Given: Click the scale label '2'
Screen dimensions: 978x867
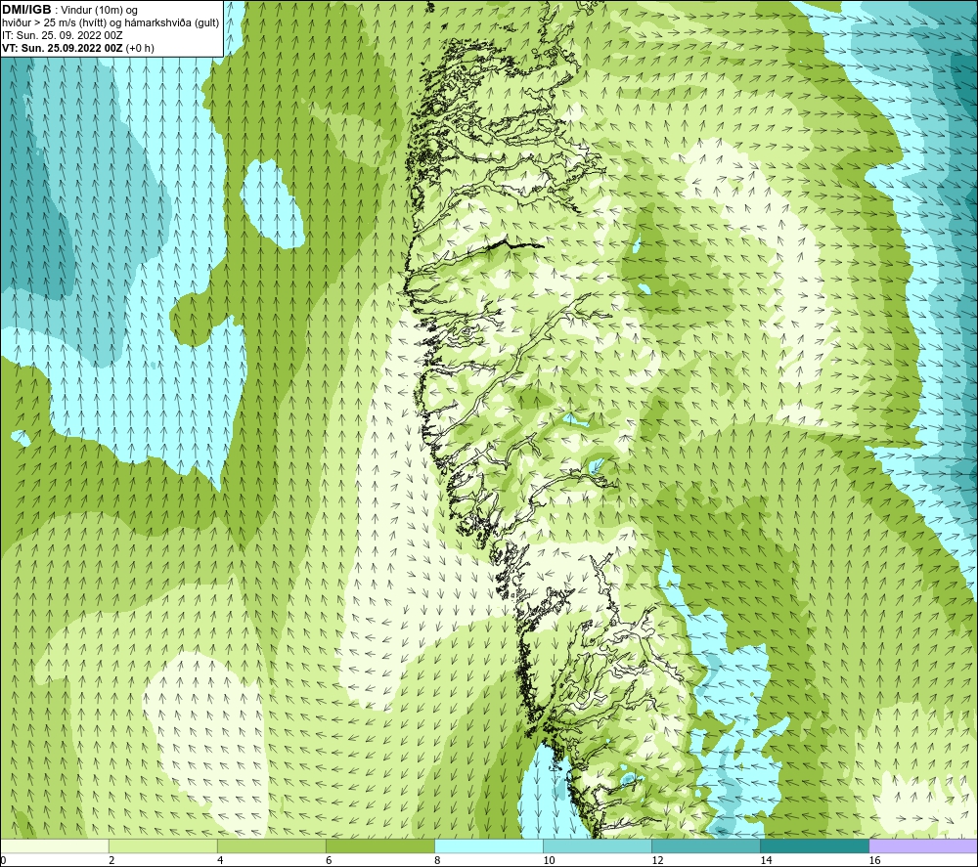Looking at the screenshot, I should click(x=111, y=861).
